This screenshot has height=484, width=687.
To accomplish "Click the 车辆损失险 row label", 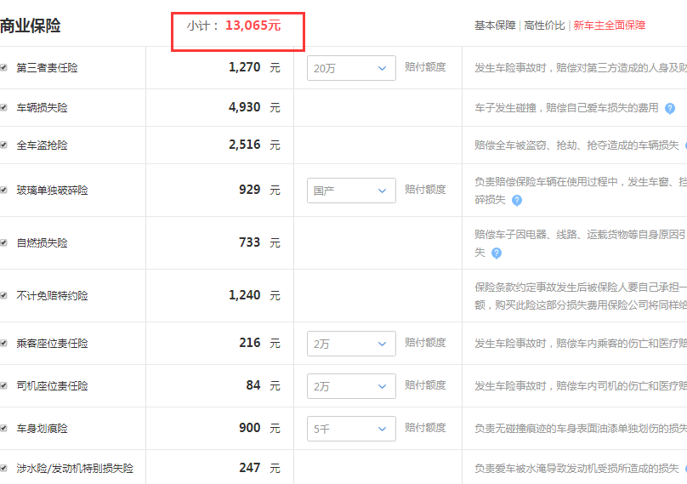I will click(42, 108).
